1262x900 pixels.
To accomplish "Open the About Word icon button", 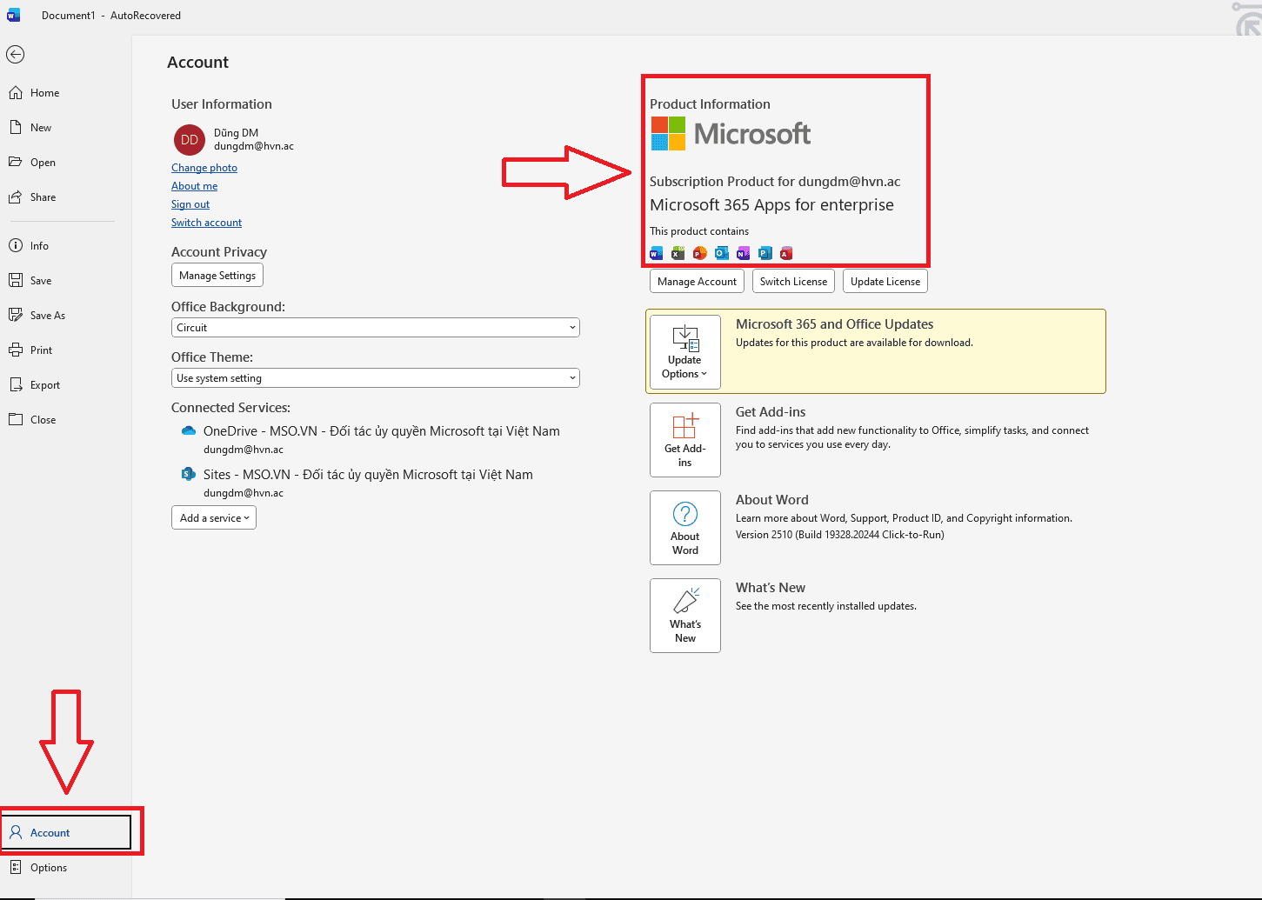I will coord(684,528).
